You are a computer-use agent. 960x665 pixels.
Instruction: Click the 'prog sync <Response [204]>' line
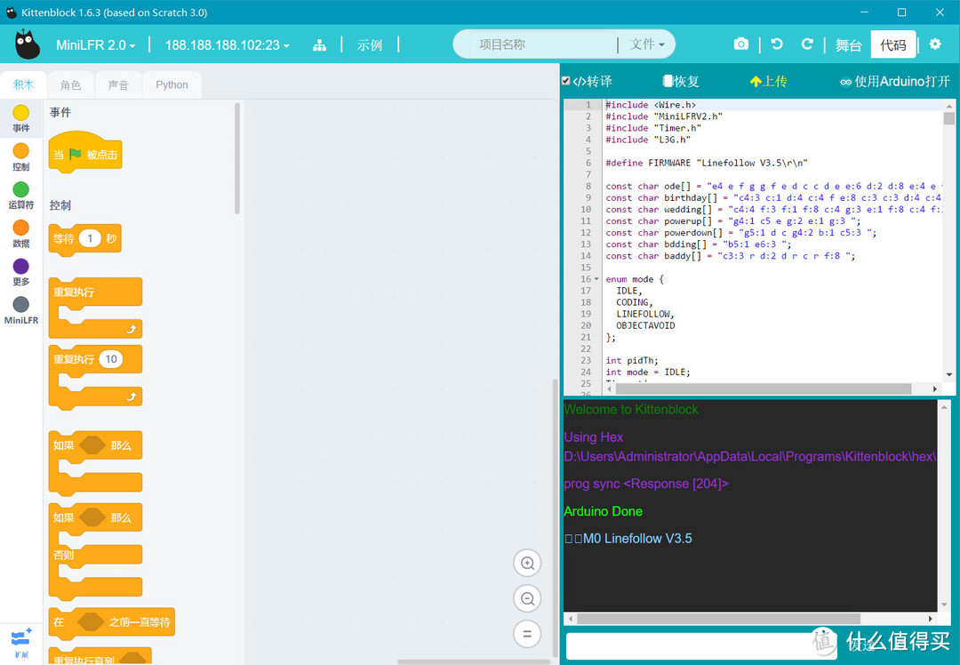point(646,484)
